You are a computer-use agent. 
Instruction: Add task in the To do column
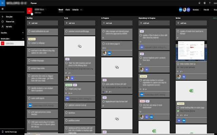coord(80,23)
